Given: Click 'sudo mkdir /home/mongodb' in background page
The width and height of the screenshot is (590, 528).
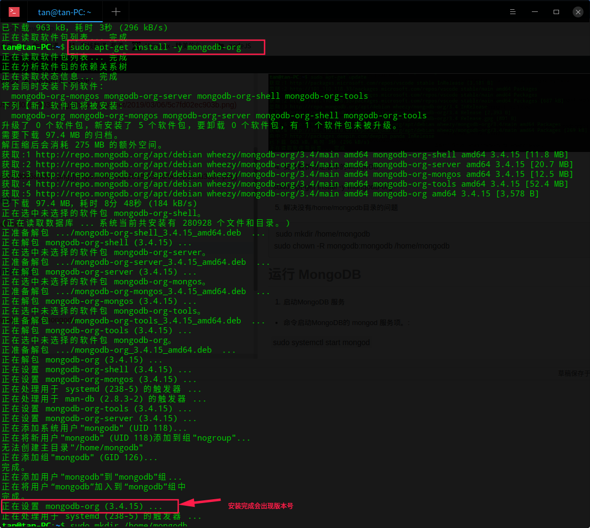Looking at the screenshot, I should click(323, 234).
